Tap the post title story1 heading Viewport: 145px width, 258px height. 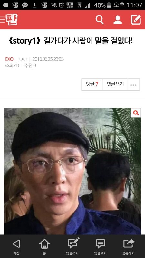point(70,41)
